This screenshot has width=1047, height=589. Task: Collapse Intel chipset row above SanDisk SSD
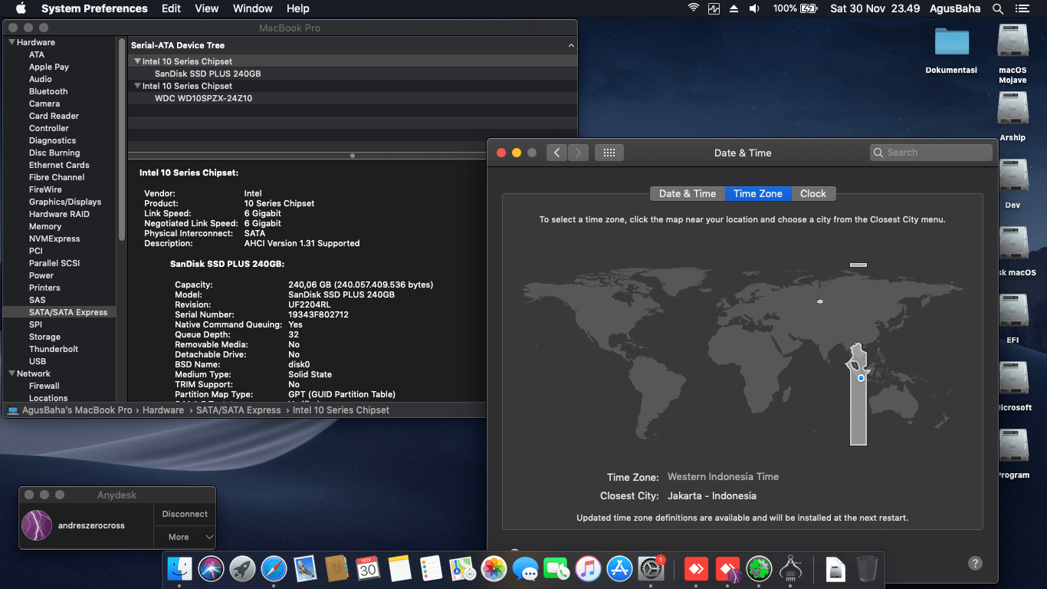pos(137,61)
